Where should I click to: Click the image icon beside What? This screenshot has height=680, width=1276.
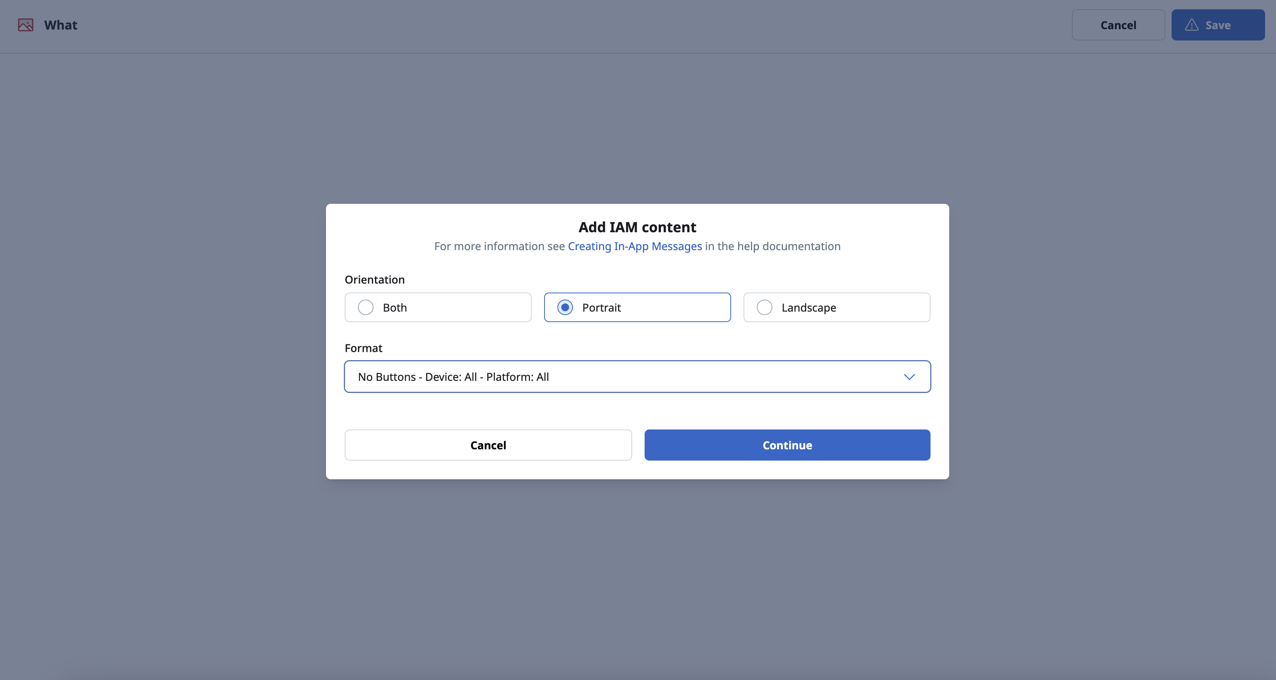(26, 25)
